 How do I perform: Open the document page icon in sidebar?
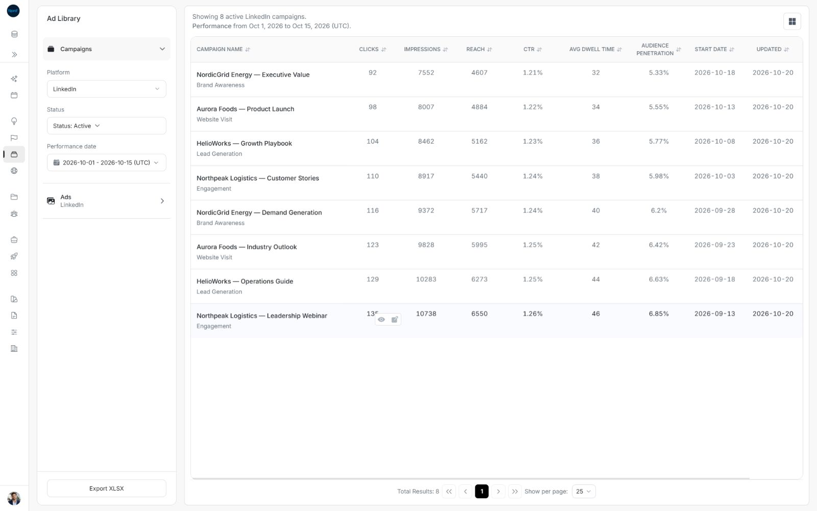pos(14,315)
